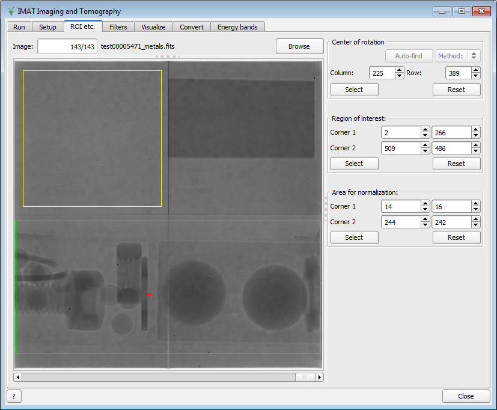Switch to the Run tab
Viewport: 497px width, 410px height.
tap(19, 26)
